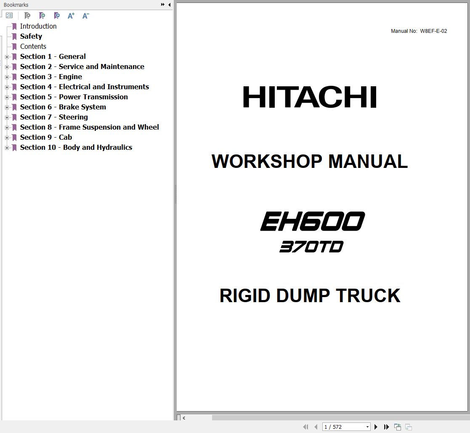Click the WORKSHOP MANUAL heading on page

tap(310, 161)
